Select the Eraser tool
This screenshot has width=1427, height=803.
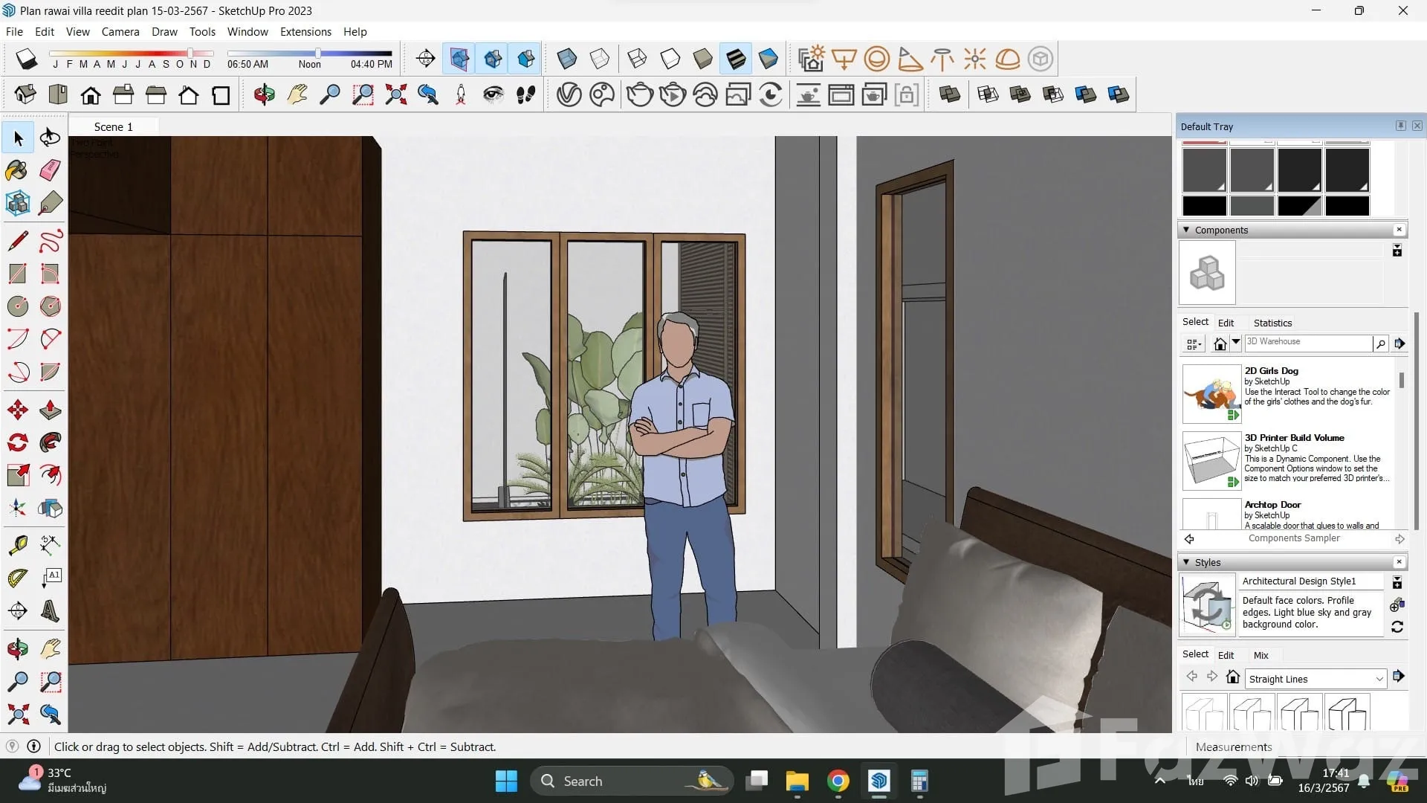[x=50, y=170]
